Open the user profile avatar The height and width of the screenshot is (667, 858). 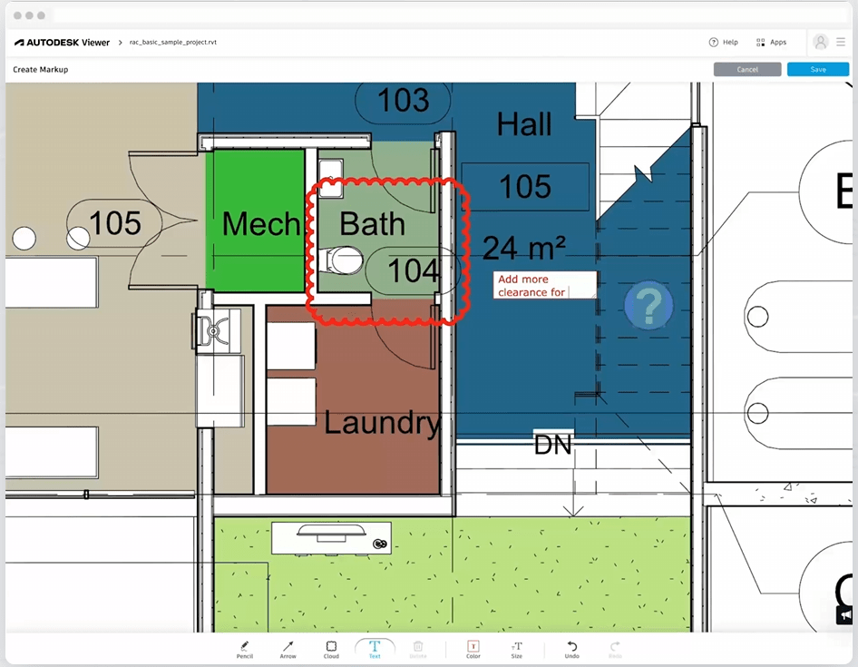820,42
